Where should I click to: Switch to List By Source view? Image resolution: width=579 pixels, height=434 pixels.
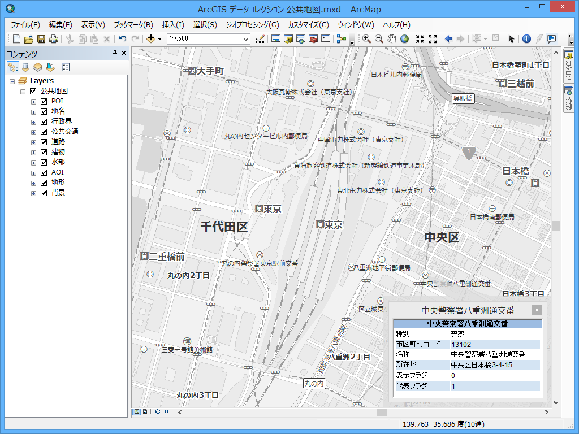(x=25, y=67)
